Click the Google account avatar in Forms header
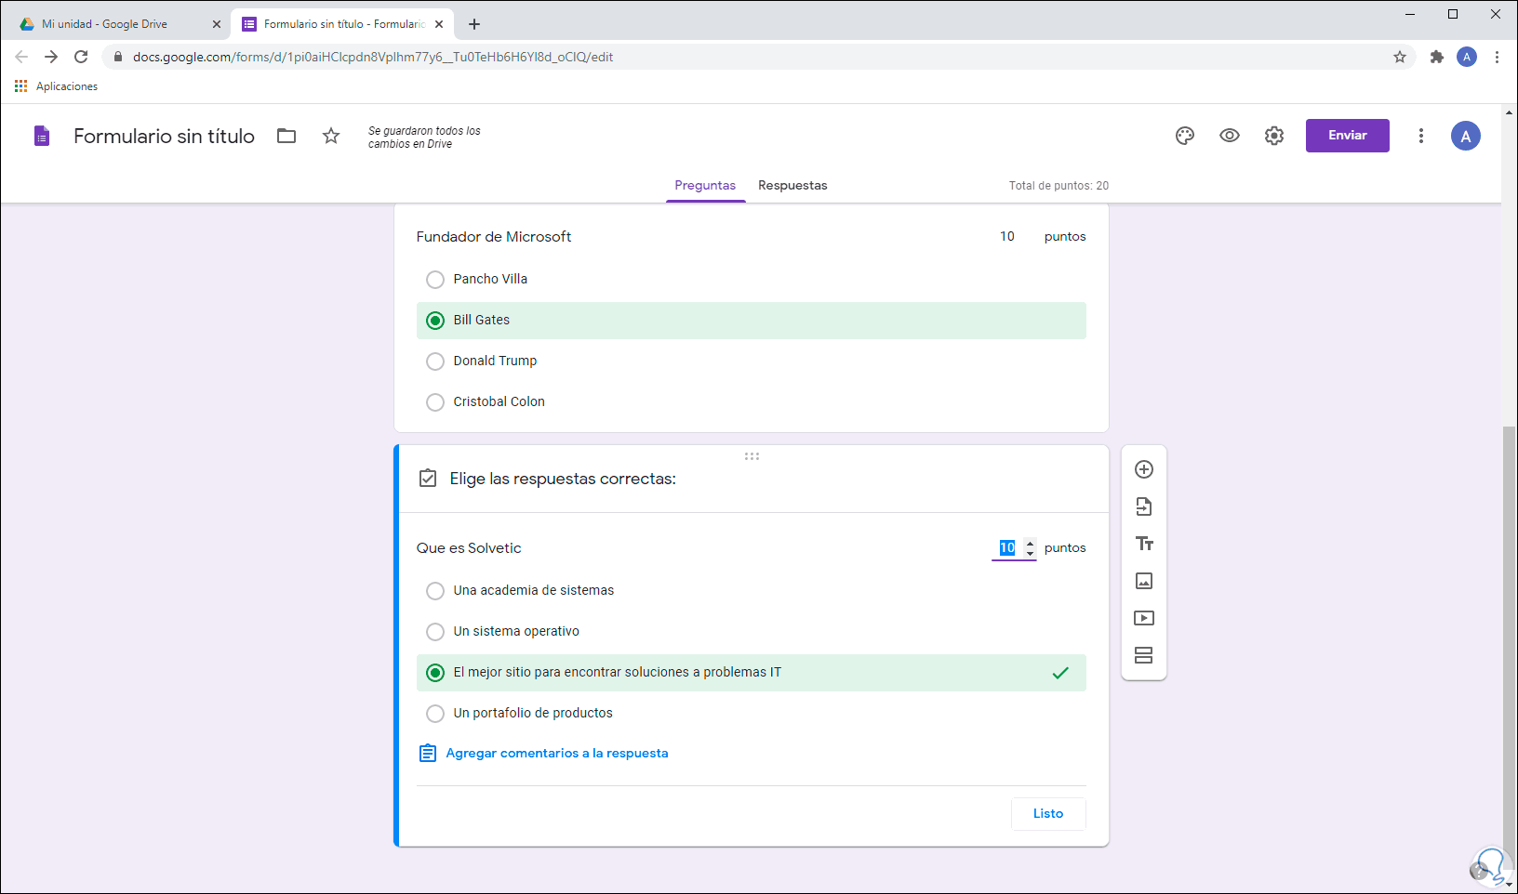 click(1466, 136)
